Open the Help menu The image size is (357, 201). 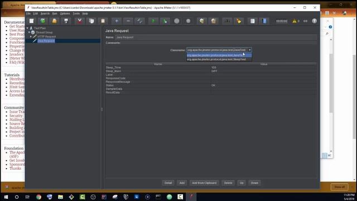[x=85, y=13]
